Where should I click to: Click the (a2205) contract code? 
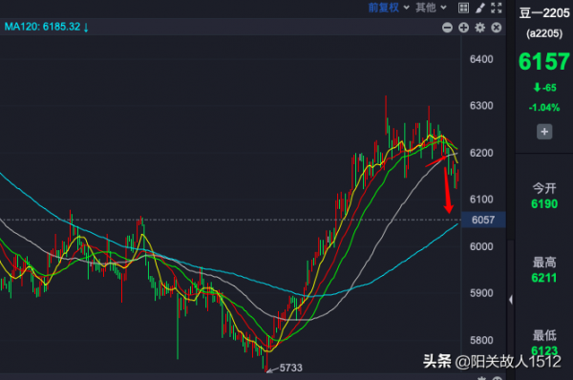pyautogui.click(x=544, y=33)
